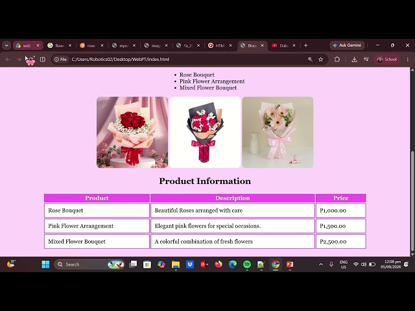Open Task View on the taskbar
The height and width of the screenshot is (311, 415).
pos(133,264)
